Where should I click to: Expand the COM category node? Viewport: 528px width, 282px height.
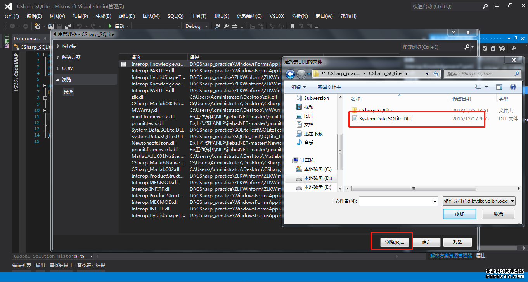(58, 68)
